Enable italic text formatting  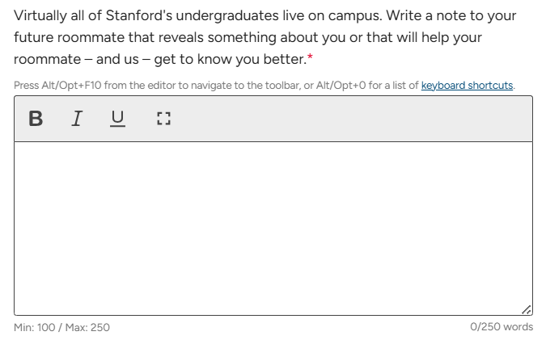pos(77,119)
